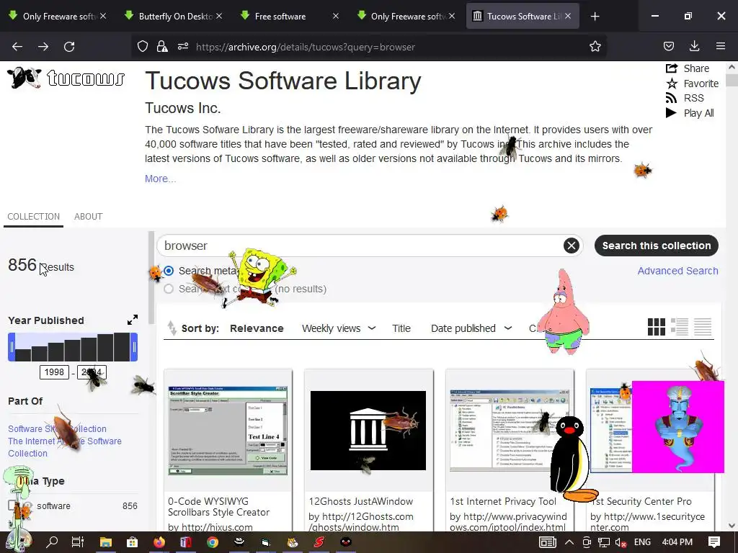Bookmark this page with the star icon
The height and width of the screenshot is (553, 738).
595,47
